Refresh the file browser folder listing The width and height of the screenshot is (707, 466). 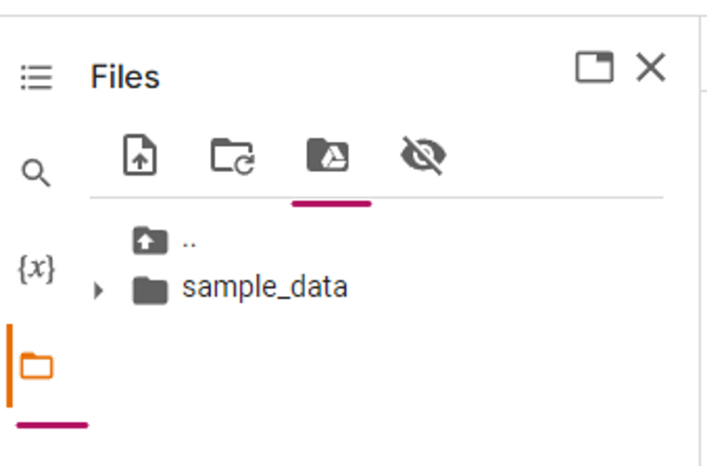pos(233,156)
